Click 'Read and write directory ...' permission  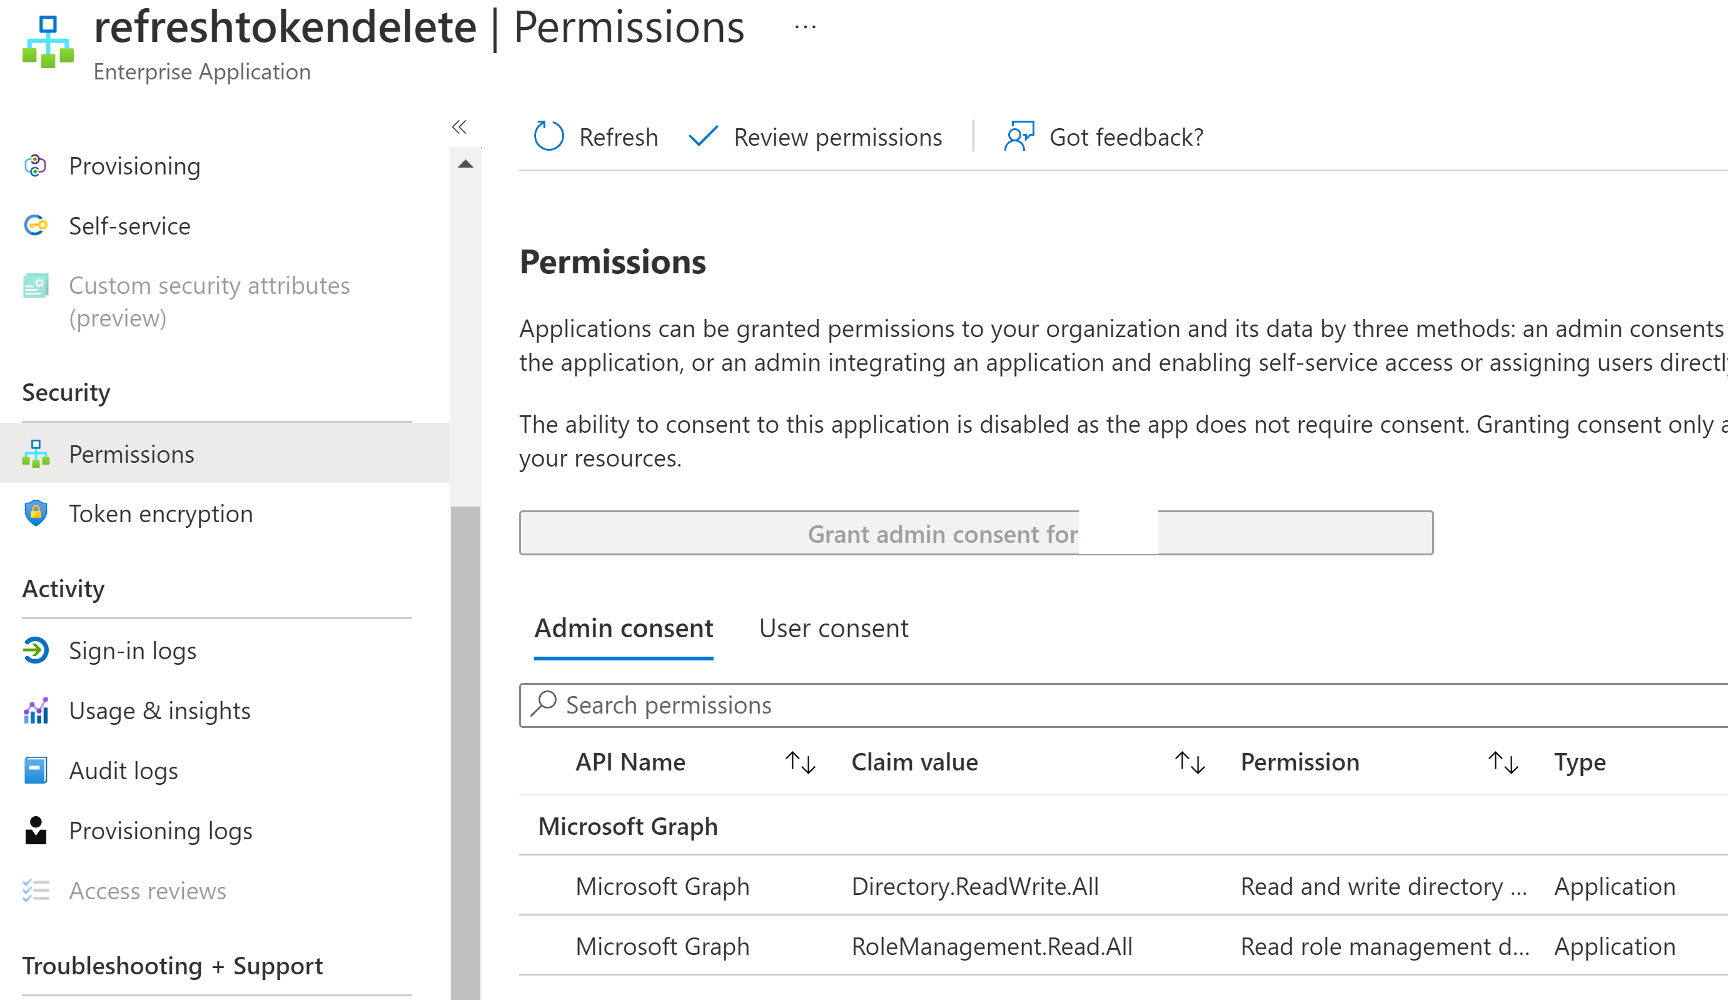click(x=1385, y=886)
